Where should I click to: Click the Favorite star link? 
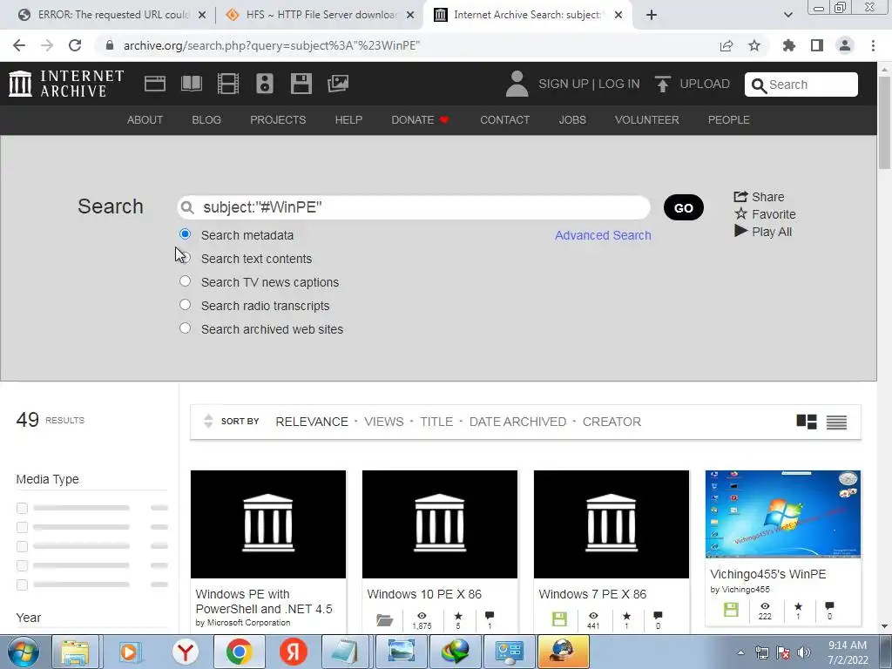pos(765,214)
